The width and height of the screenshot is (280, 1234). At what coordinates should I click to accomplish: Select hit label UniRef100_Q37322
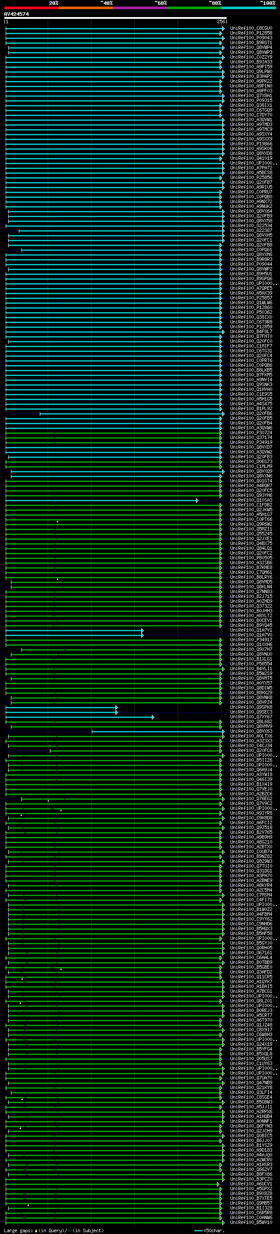pyautogui.click(x=251, y=606)
